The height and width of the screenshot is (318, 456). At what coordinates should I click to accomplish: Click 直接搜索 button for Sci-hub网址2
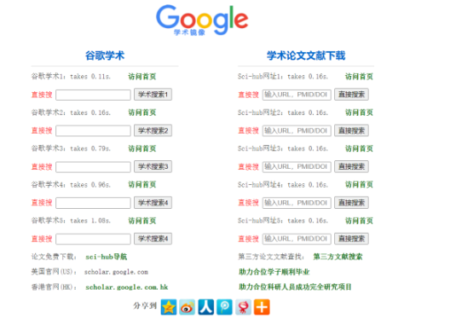click(x=351, y=130)
